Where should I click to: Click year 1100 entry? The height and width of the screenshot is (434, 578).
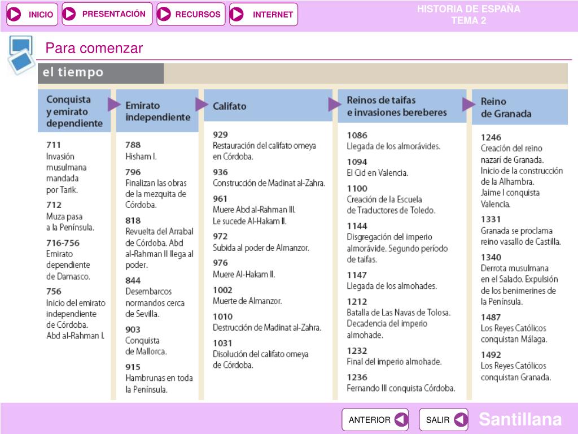coord(391,199)
